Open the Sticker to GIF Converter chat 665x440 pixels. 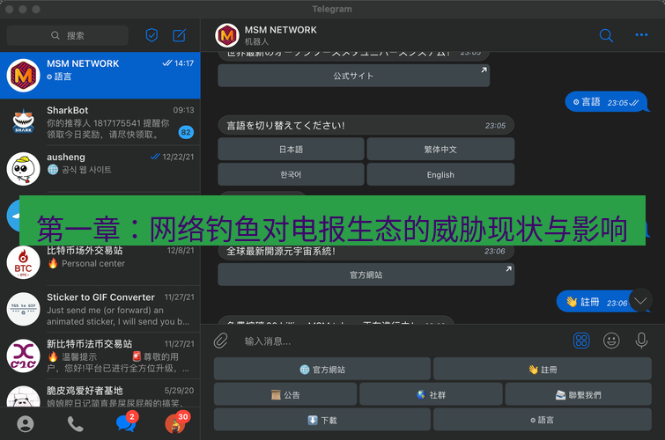[100, 309]
